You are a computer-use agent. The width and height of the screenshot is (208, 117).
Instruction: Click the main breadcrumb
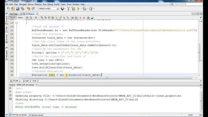tap(26, 81)
